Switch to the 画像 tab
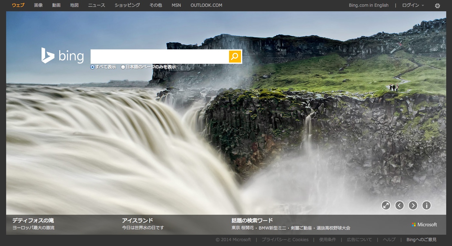 click(38, 5)
